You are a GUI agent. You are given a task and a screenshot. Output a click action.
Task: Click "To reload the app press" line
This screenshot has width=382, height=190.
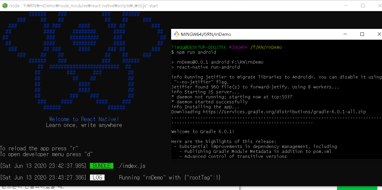pyautogui.click(x=39, y=148)
